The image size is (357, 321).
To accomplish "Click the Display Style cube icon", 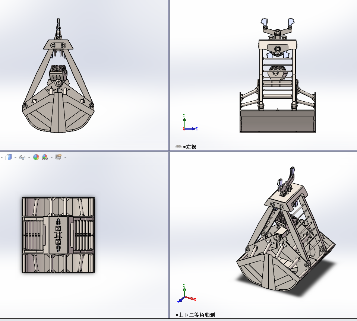I will point(9,157).
